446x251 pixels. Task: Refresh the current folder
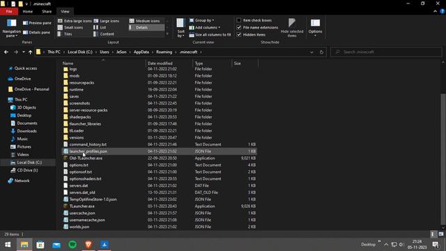(321, 52)
